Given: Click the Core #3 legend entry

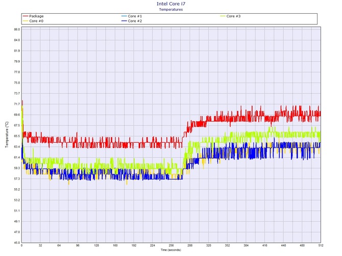Looking at the screenshot, I should click(x=230, y=16).
